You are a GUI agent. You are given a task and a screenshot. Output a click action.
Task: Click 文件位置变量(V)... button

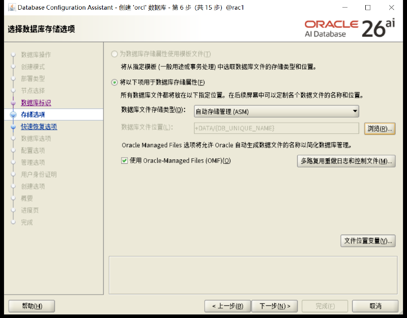pos(368,241)
